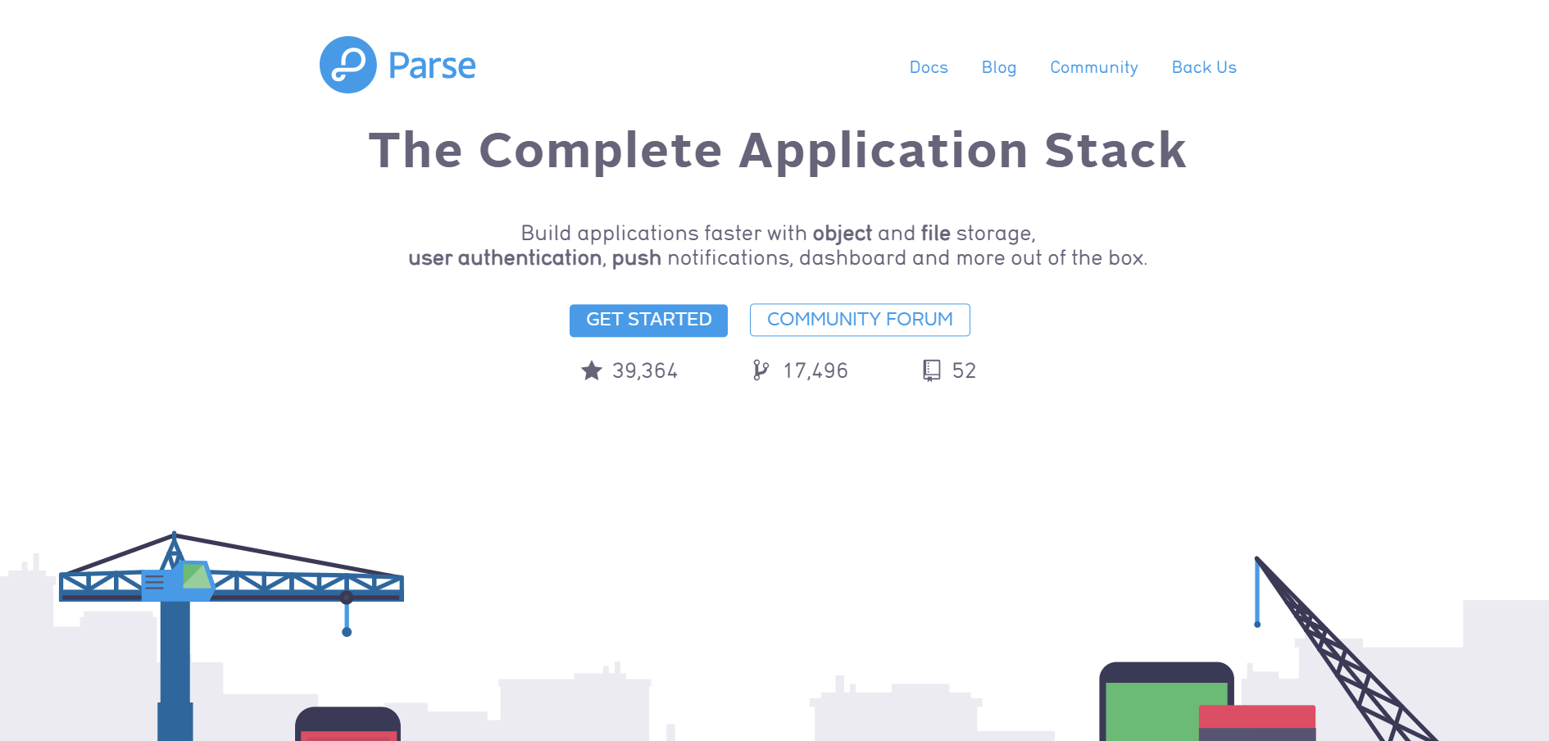Image resolution: width=1549 pixels, height=741 pixels.
Task: Click the fork count 17,496
Action: (x=815, y=371)
